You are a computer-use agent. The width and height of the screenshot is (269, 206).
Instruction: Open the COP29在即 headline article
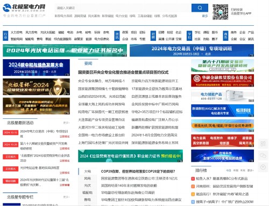tap(138, 172)
